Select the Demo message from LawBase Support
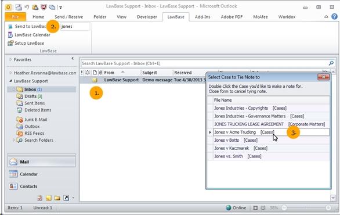Viewport: 340px width, 215px height. pos(143,80)
